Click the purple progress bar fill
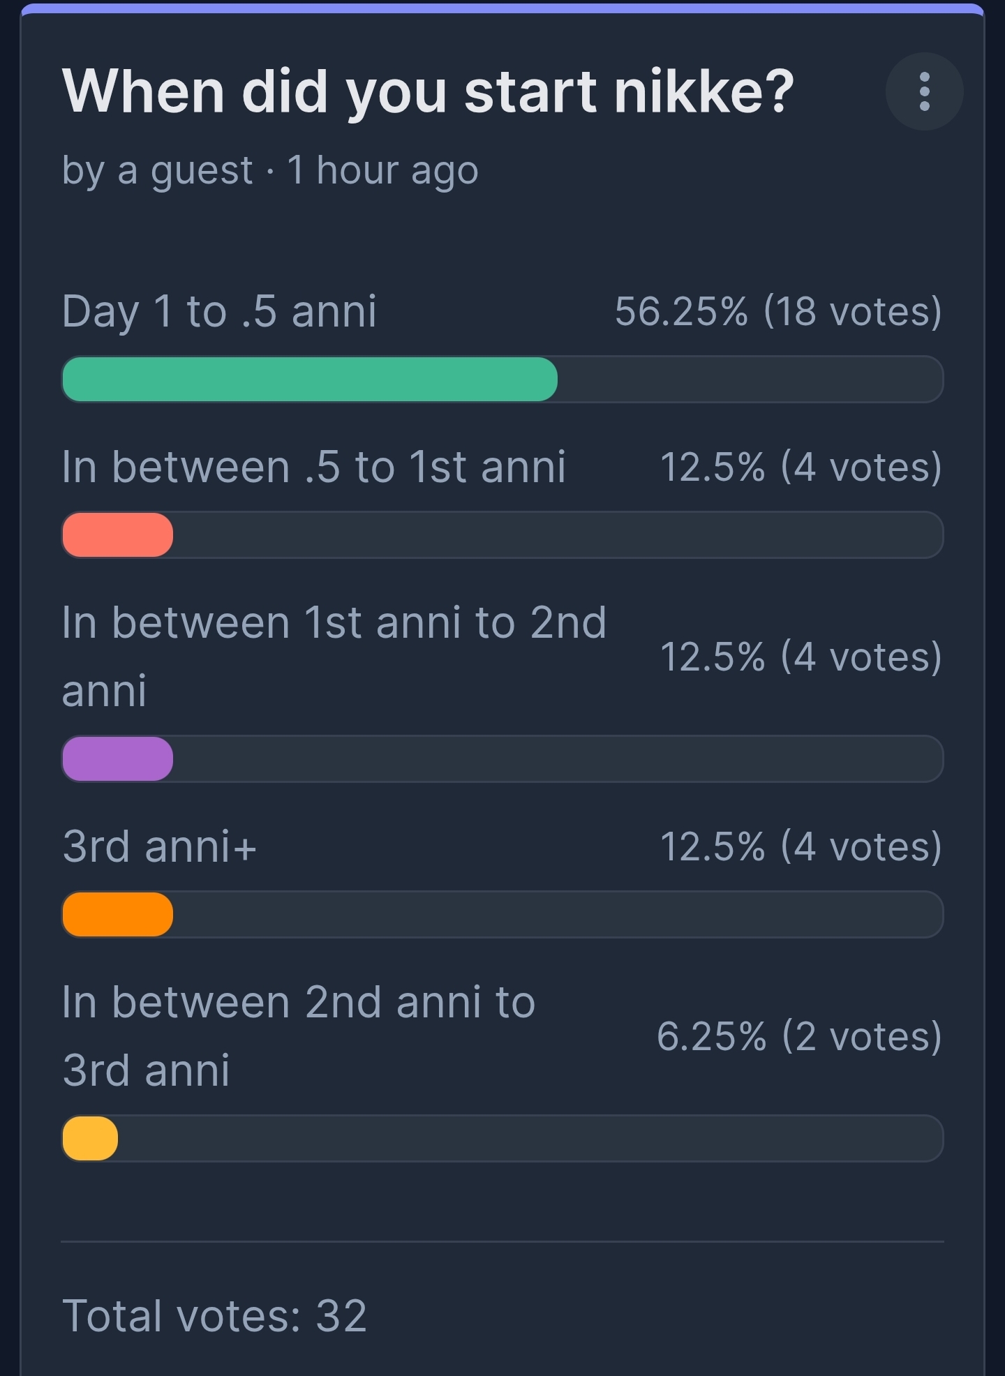 (118, 759)
